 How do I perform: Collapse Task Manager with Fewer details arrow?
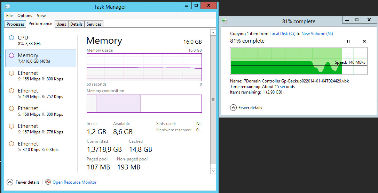pyautogui.click(x=10, y=182)
